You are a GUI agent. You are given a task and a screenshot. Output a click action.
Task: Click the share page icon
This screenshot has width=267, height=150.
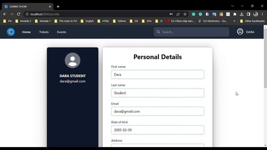178,14
